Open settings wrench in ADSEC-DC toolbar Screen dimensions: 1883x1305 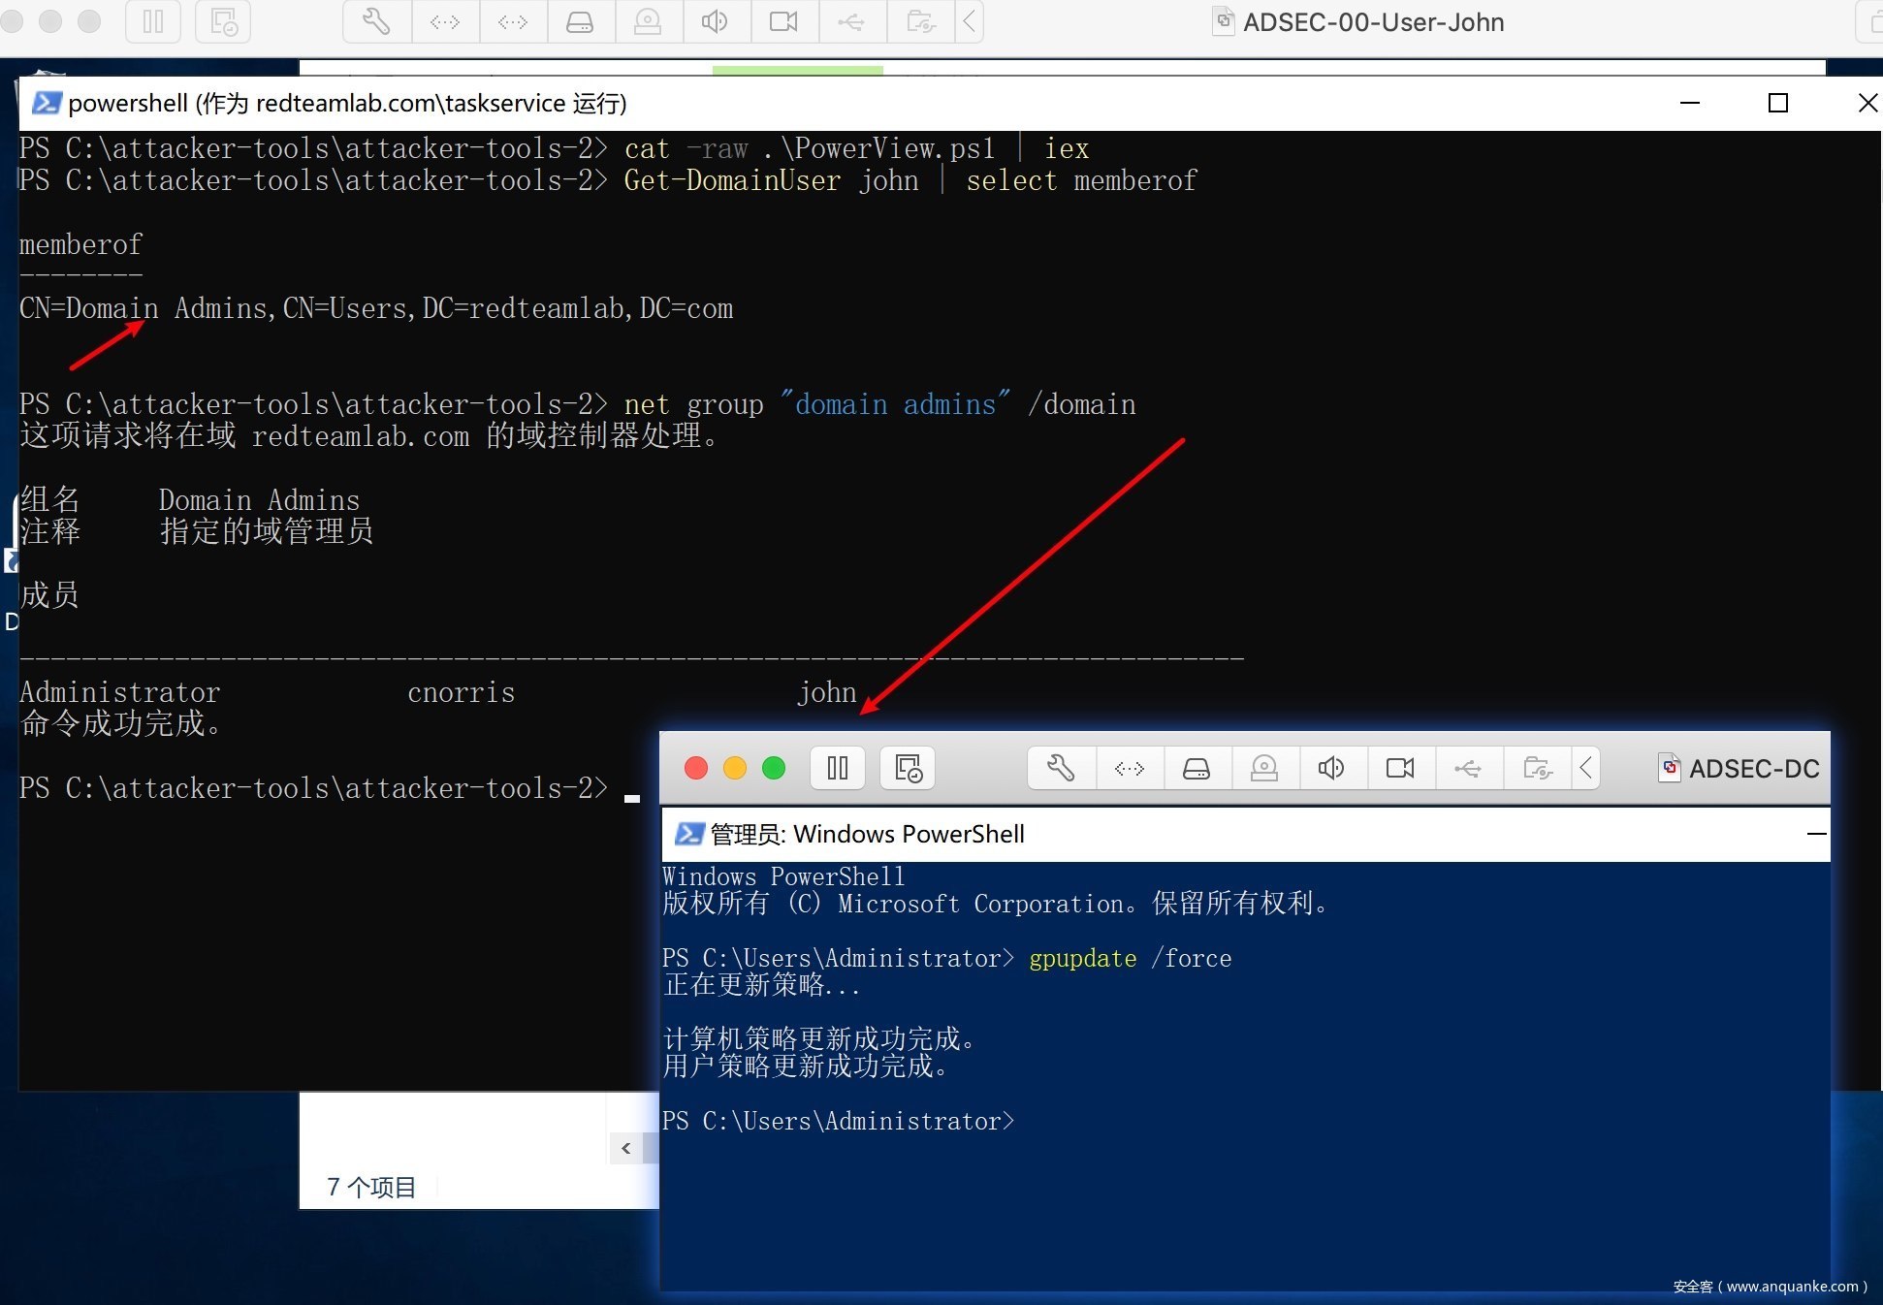(1061, 769)
